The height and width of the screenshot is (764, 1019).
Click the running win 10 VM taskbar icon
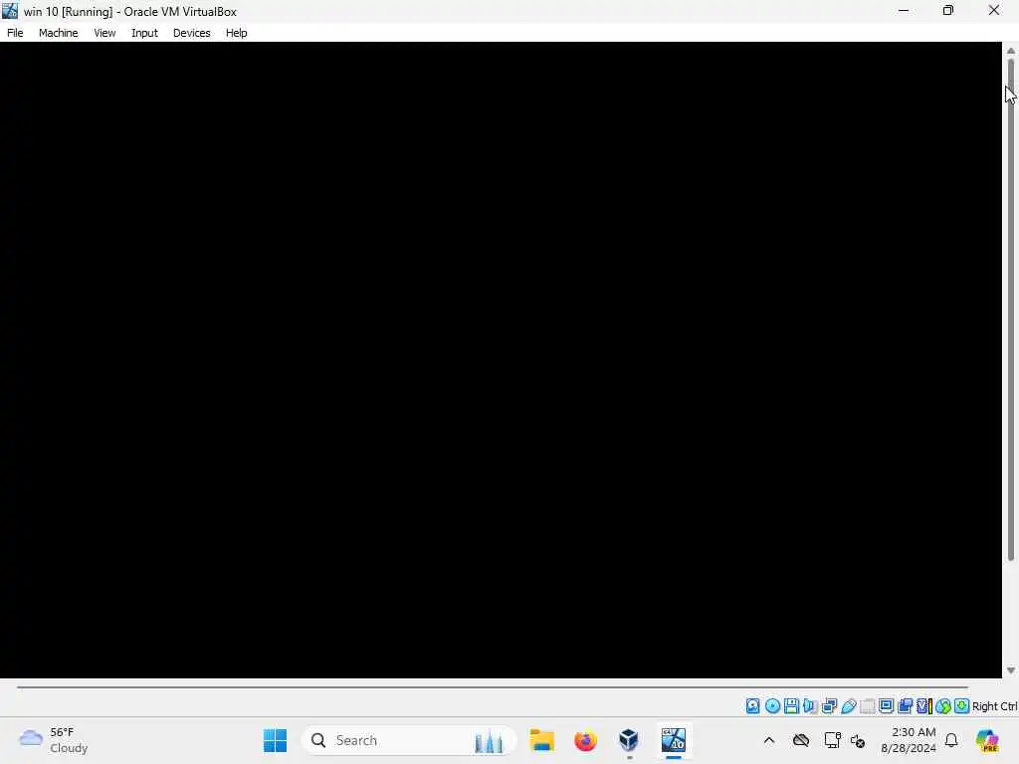(x=674, y=740)
